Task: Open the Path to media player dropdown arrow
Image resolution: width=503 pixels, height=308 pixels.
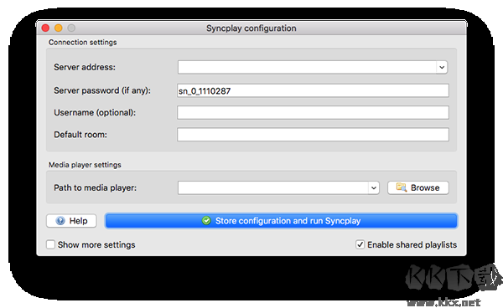Action: click(x=373, y=188)
